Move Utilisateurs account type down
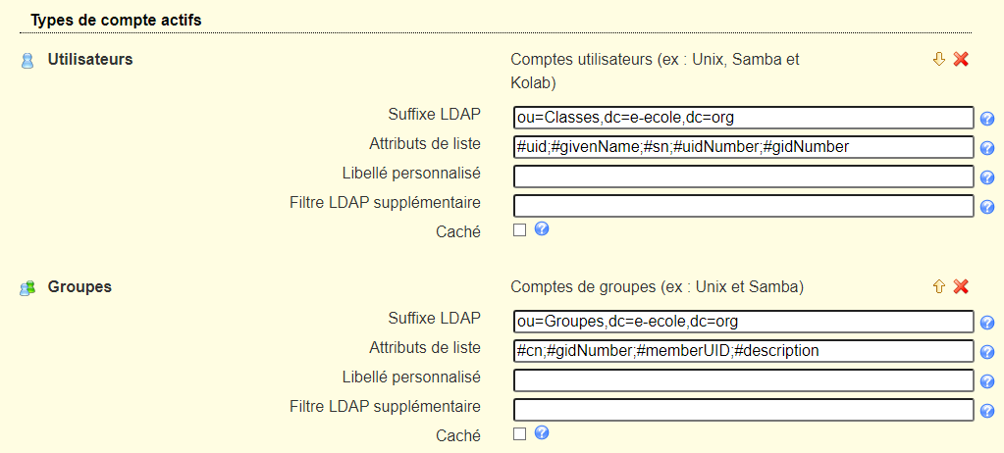1004x453 pixels. (938, 60)
